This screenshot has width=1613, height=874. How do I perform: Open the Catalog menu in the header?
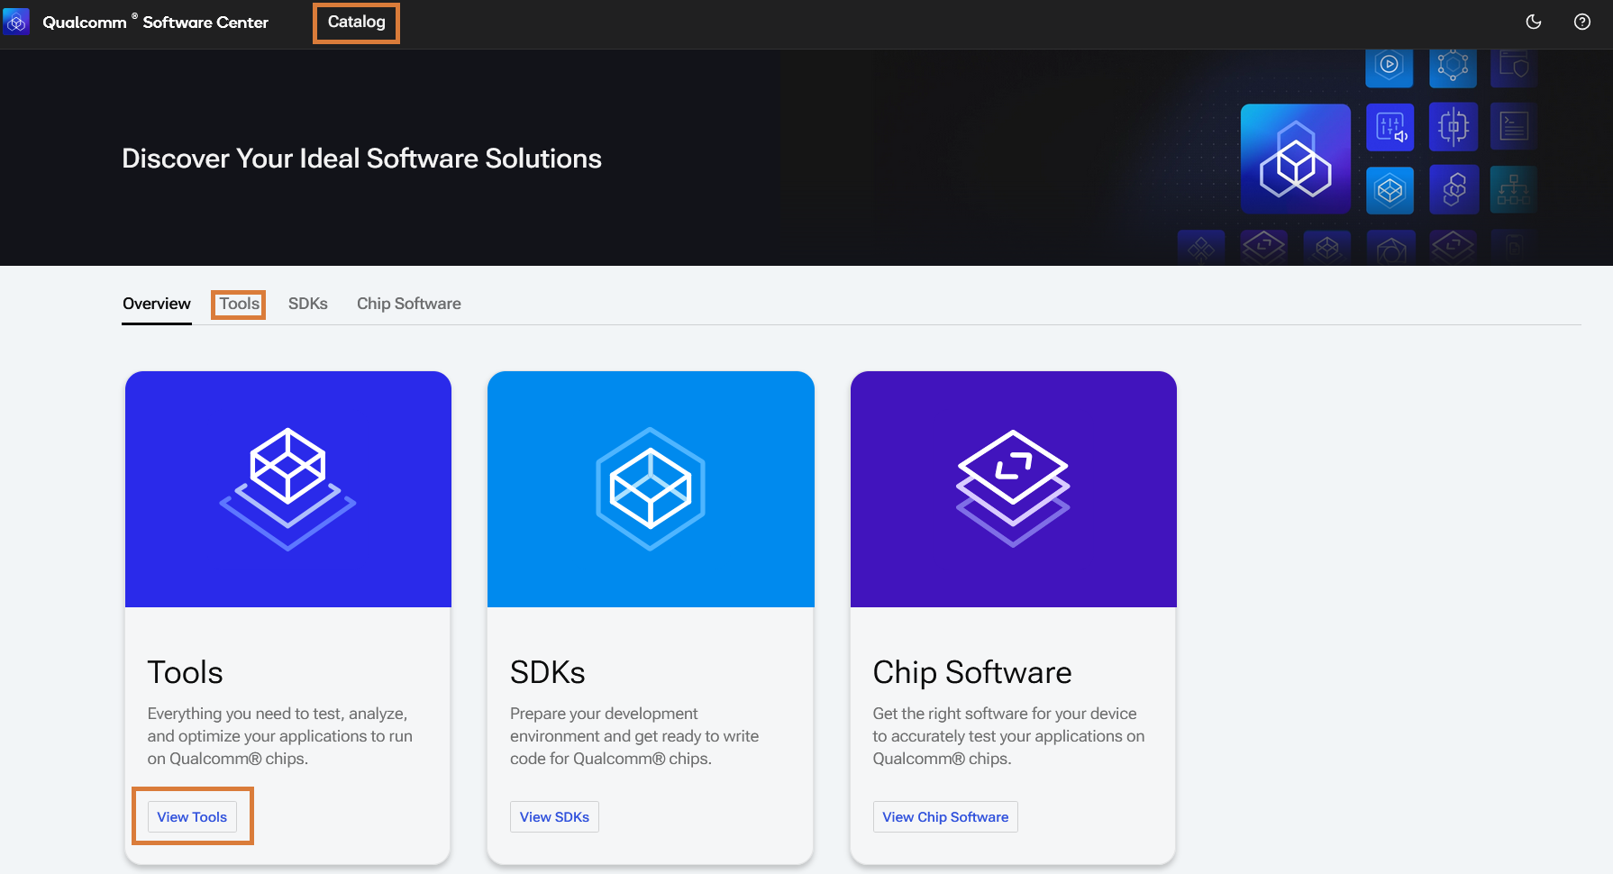(356, 22)
